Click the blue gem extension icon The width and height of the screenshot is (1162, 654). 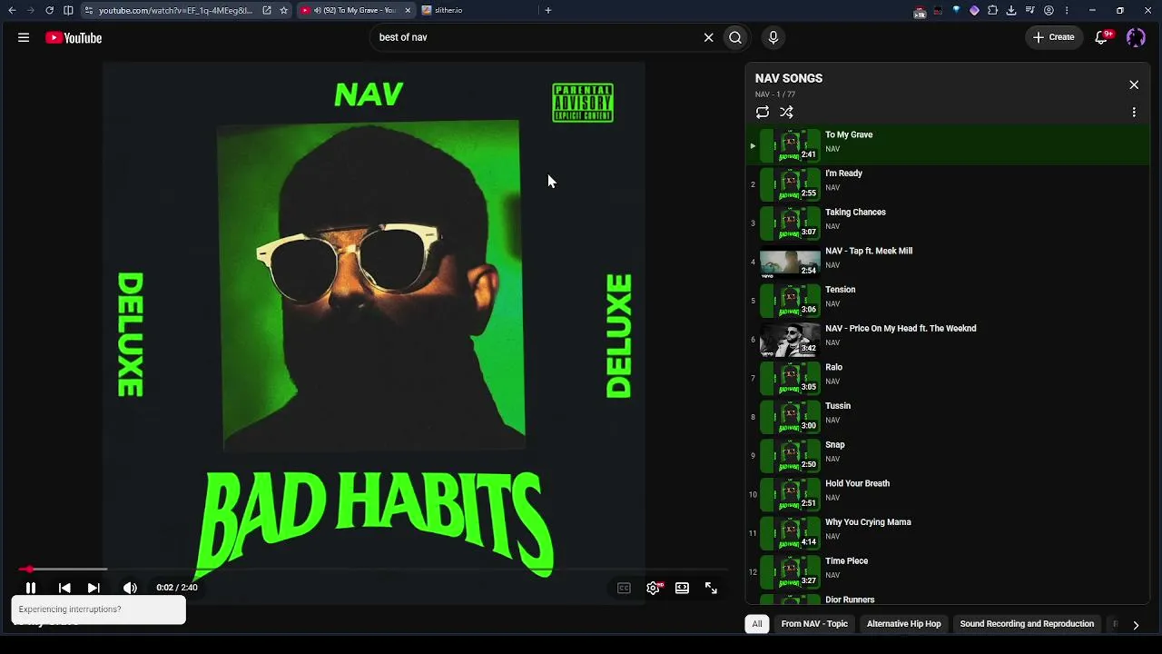[956, 10]
